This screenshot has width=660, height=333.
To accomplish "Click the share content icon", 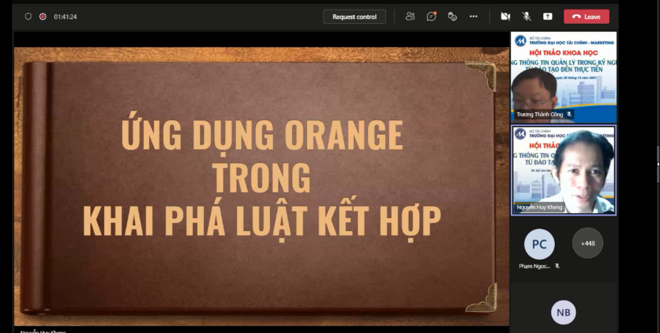I will (548, 17).
